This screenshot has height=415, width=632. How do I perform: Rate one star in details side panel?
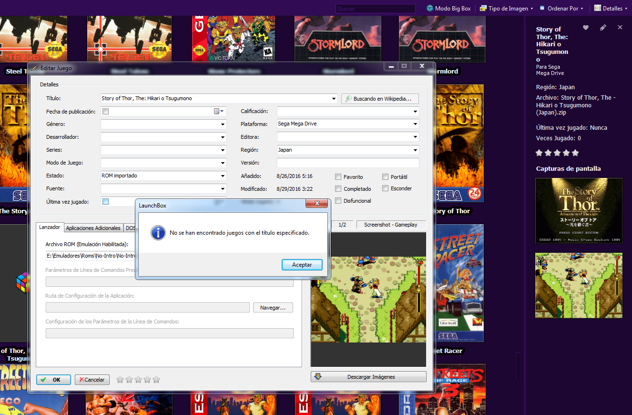pyautogui.click(x=539, y=153)
